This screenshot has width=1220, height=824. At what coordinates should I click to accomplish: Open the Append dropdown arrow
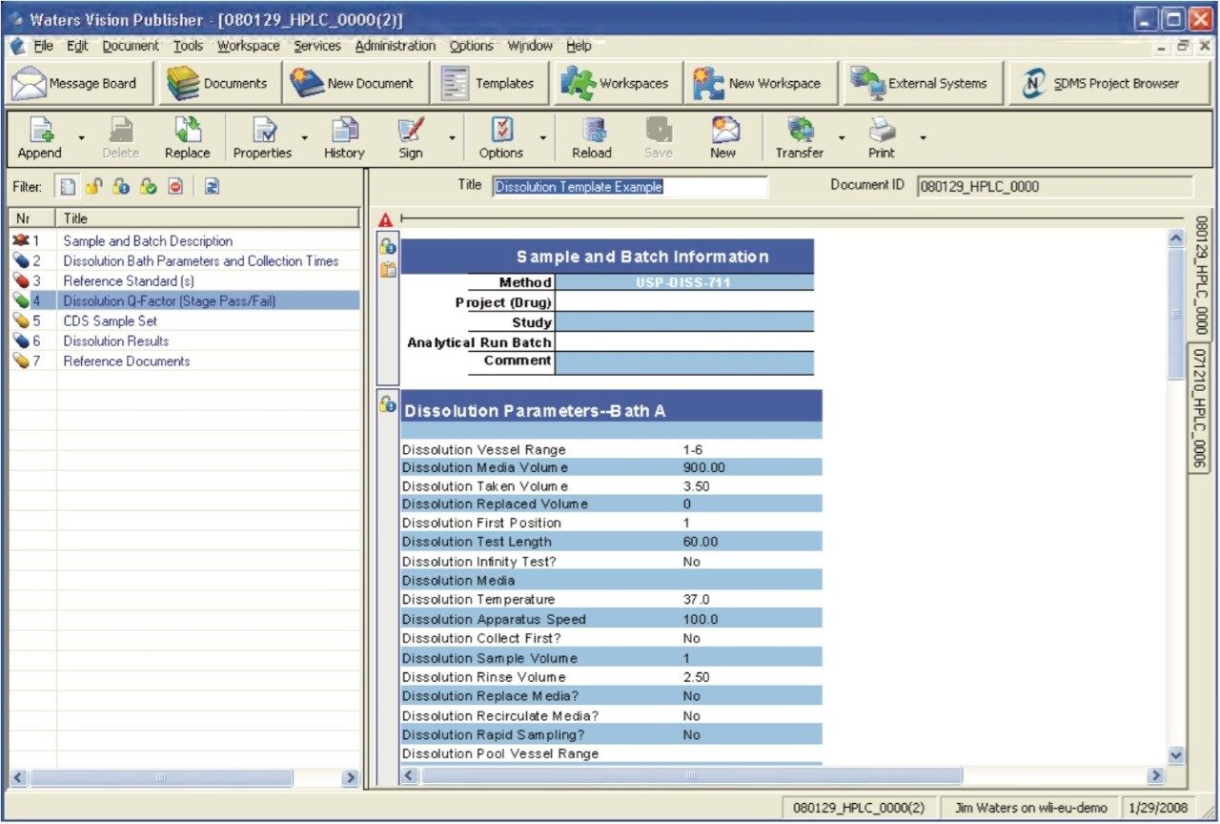coord(81,138)
